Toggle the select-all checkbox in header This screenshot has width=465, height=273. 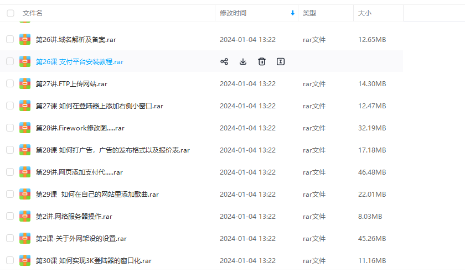[x=10, y=13]
